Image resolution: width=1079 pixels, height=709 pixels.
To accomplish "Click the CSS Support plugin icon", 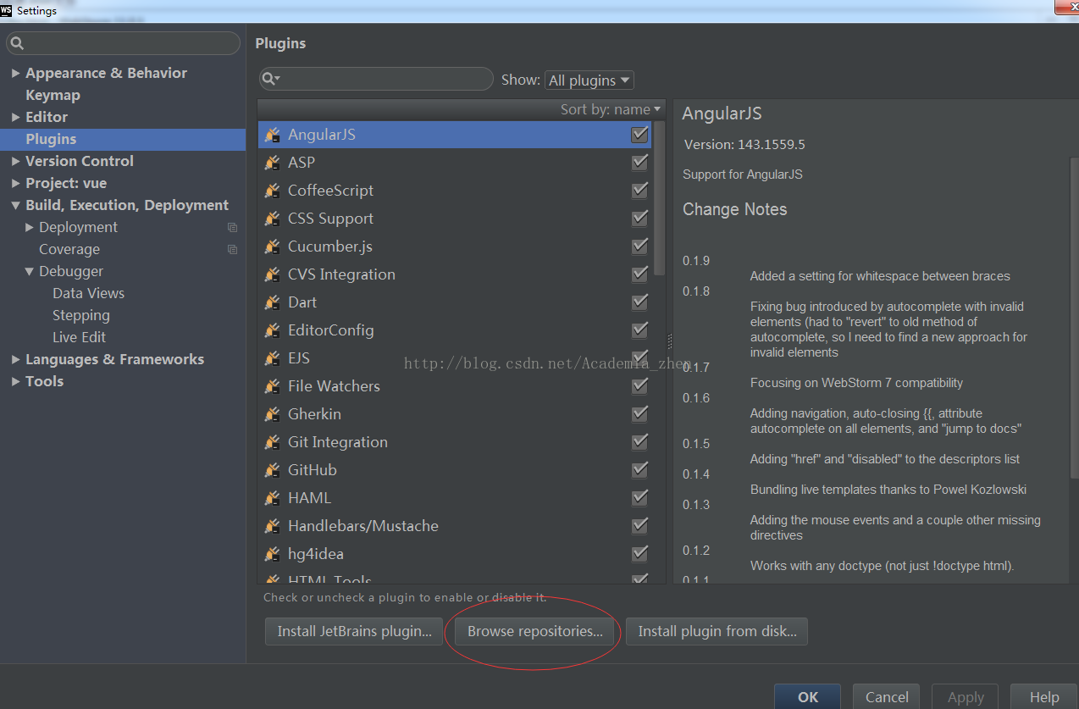I will [x=272, y=219].
